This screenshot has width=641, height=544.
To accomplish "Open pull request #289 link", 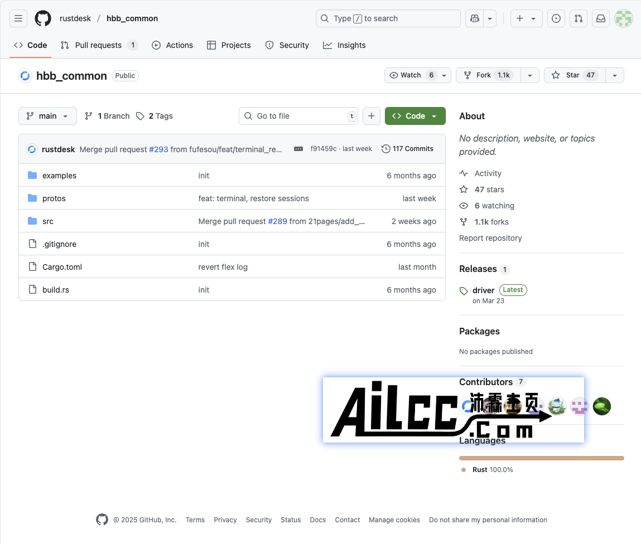I will pyautogui.click(x=278, y=221).
